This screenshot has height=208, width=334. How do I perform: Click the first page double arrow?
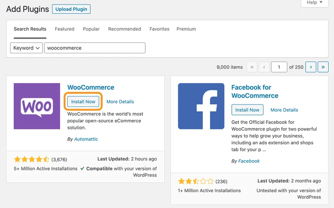pyautogui.click(x=252, y=67)
